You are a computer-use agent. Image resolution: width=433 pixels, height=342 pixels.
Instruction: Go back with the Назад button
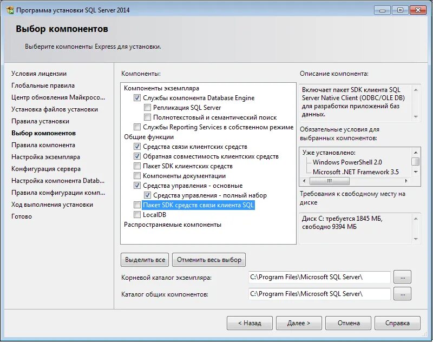coord(250,323)
